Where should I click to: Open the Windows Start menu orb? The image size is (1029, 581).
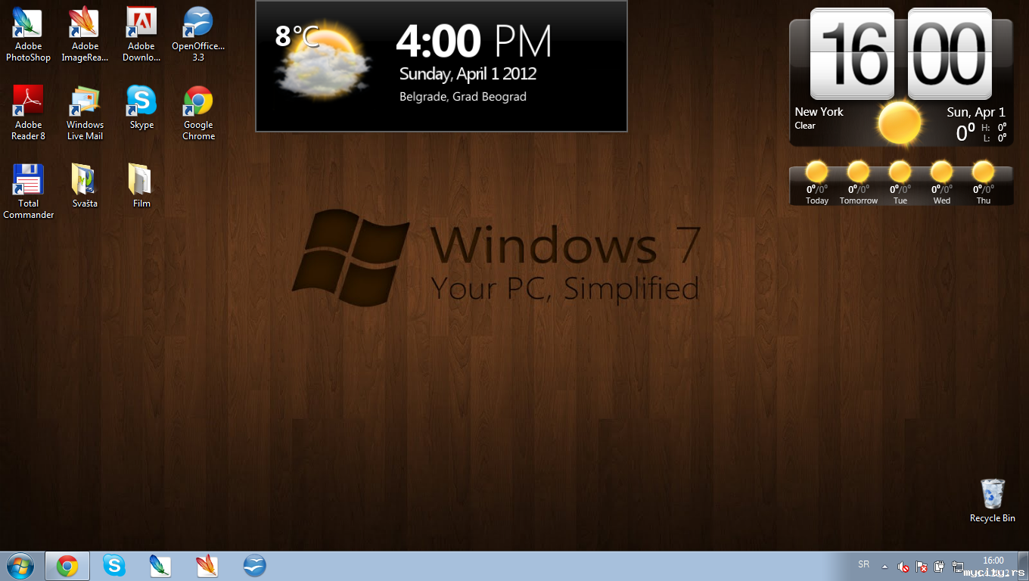click(x=20, y=566)
